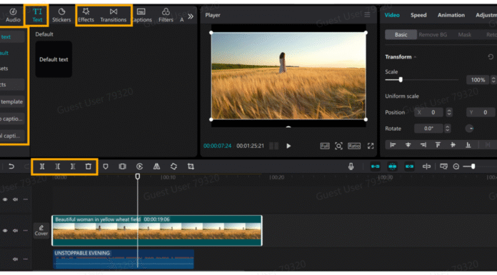The width and height of the screenshot is (497, 275).
Task: Toggle the main track magnet button
Action: pos(376,166)
